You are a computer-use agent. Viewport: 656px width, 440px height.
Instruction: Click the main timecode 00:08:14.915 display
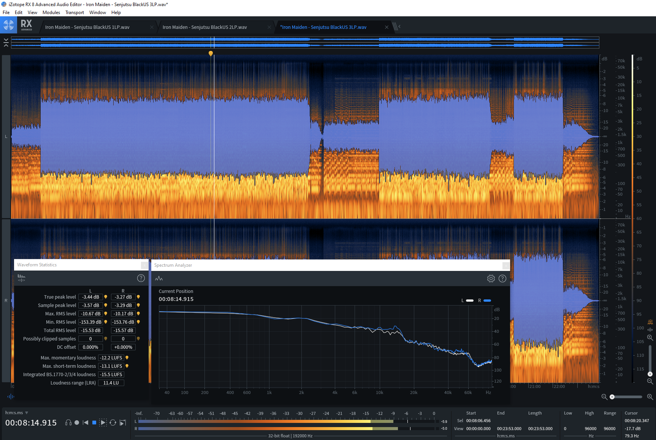[31, 423]
